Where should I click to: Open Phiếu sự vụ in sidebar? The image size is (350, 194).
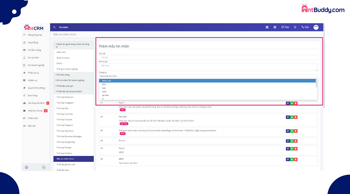coord(34,73)
